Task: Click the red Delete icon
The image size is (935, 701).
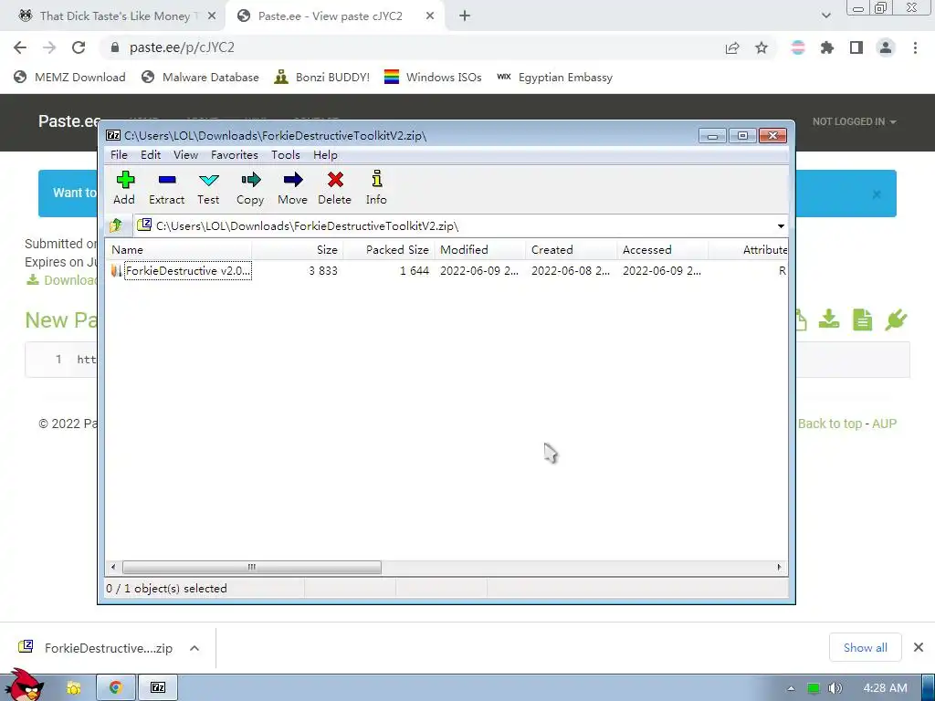Action: point(334,188)
